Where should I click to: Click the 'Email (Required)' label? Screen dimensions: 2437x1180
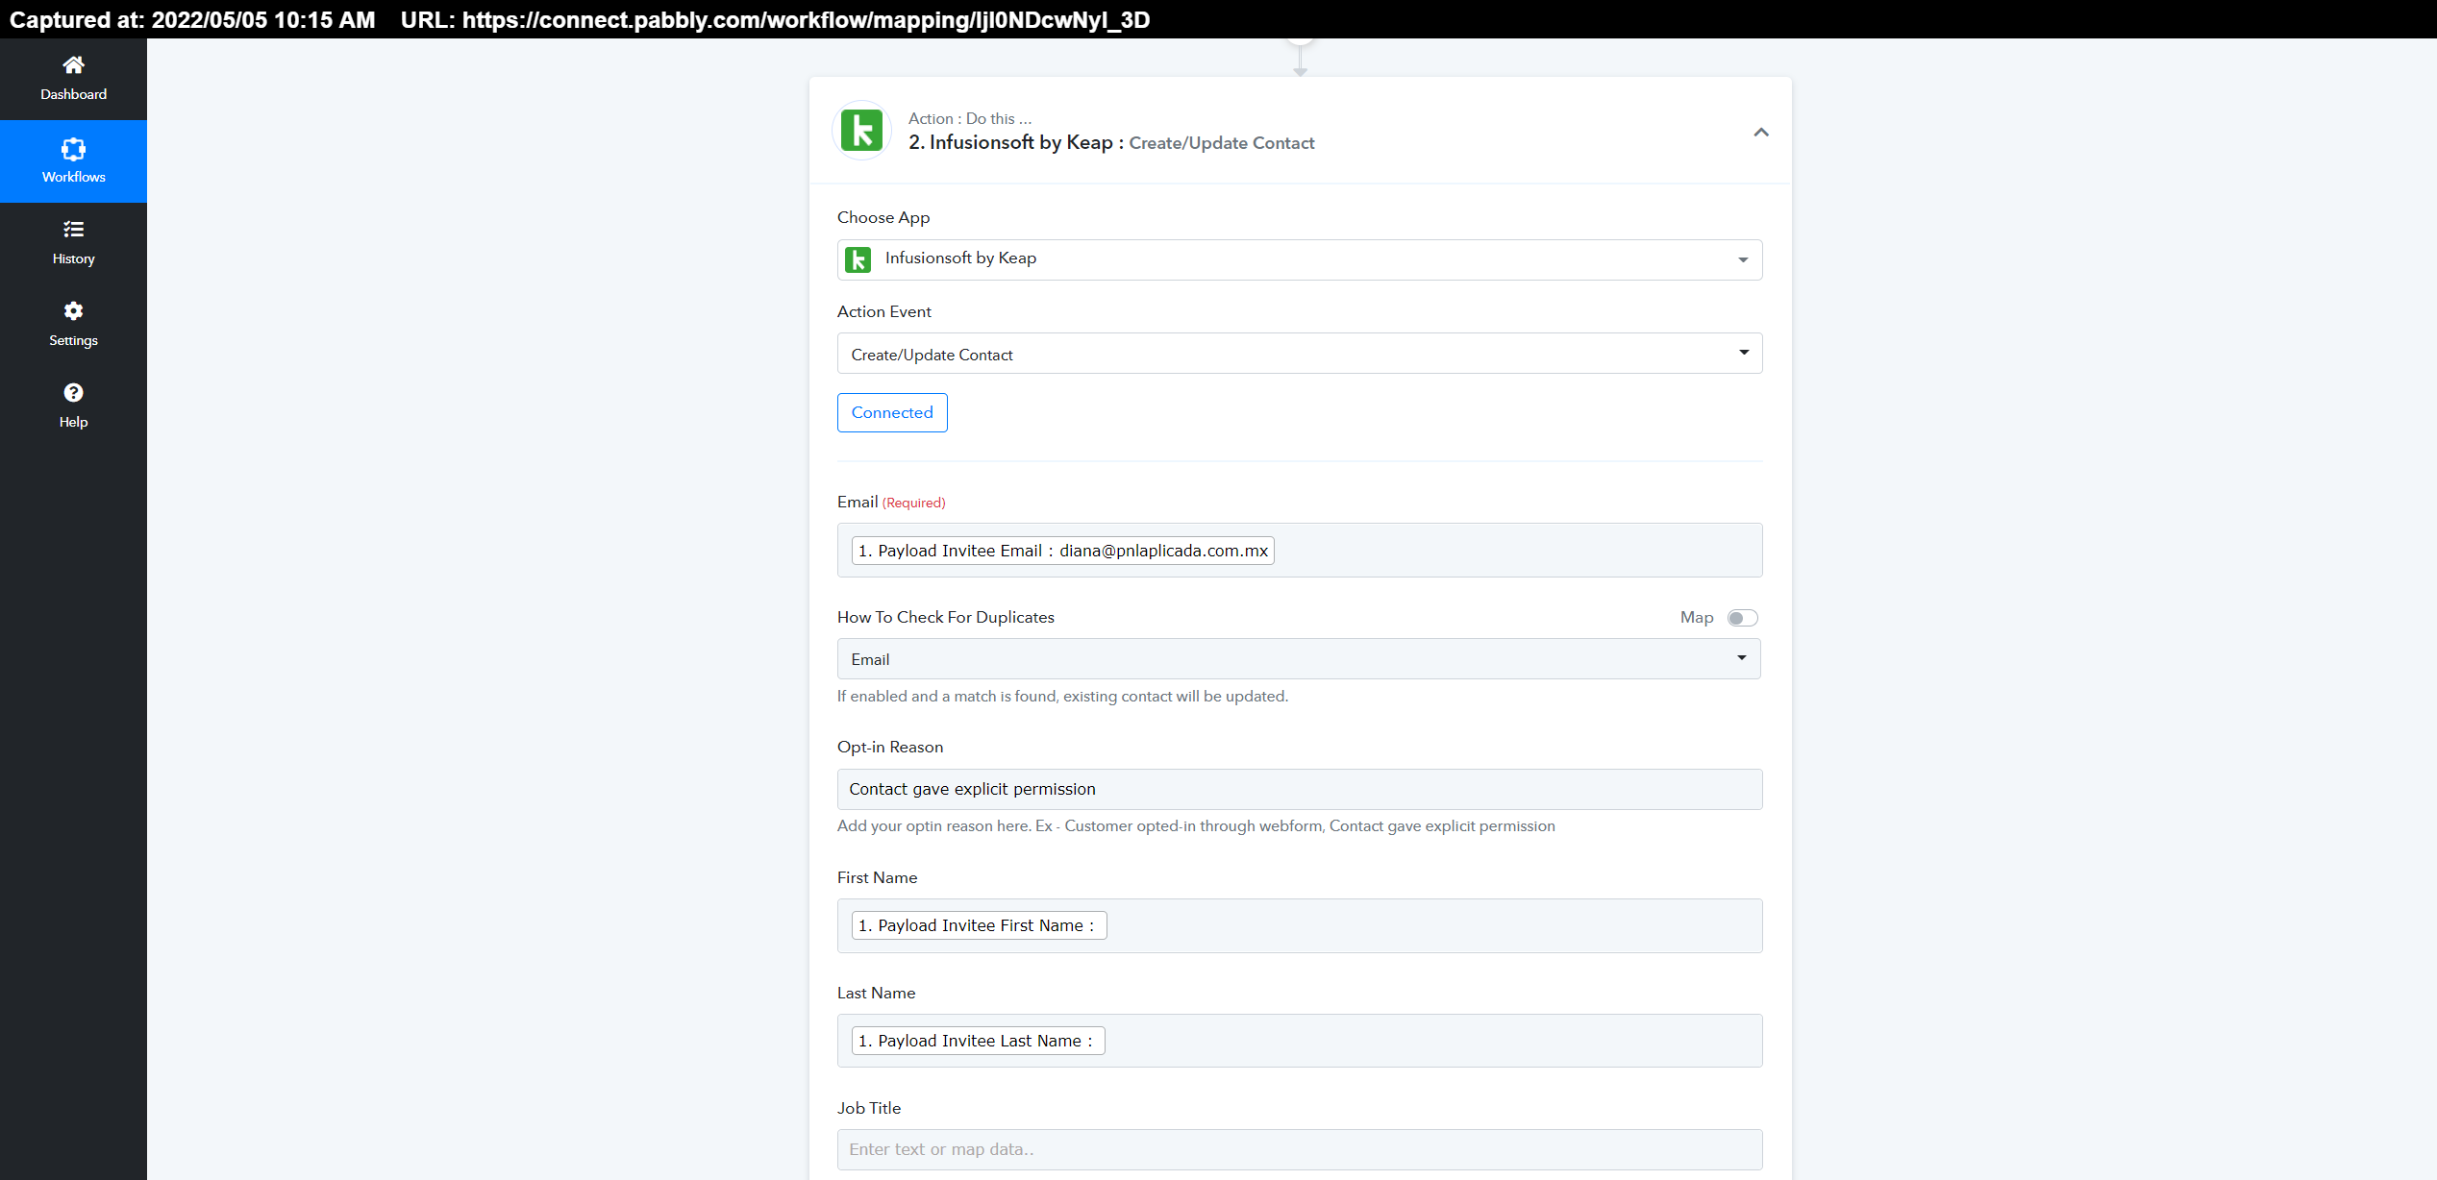pyautogui.click(x=891, y=503)
